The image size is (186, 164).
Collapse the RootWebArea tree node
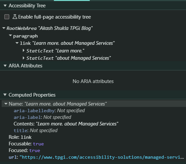(4, 28)
